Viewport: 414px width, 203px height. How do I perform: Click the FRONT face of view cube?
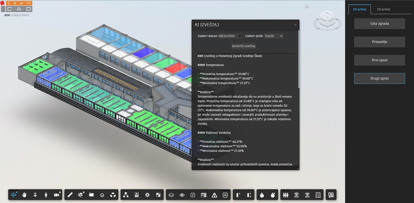[x=323, y=20]
